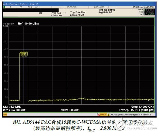The image size is (159, 133).
Task: Click the 10 dB/div scale label
Action: [8, 24]
